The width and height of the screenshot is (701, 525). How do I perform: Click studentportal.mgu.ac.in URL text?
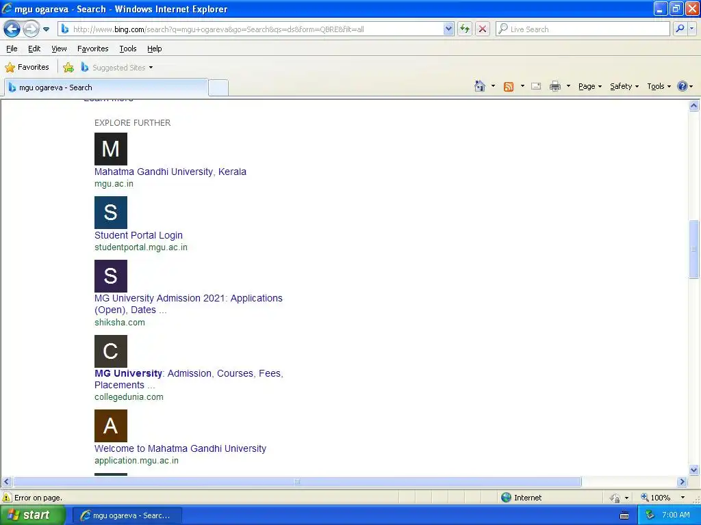coord(141,247)
